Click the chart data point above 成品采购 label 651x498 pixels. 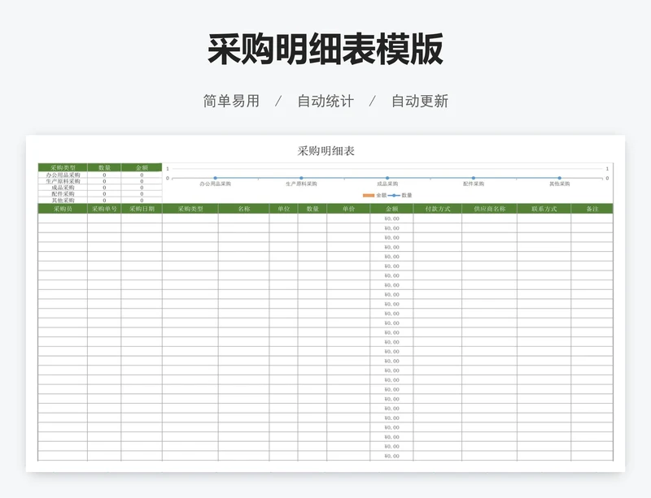[x=387, y=178]
